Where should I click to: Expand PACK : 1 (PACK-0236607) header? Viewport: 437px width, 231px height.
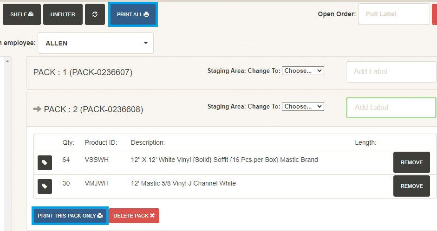(x=83, y=72)
